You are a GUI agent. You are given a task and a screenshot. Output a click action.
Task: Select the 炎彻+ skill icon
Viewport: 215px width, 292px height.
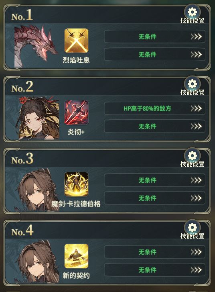76,112
